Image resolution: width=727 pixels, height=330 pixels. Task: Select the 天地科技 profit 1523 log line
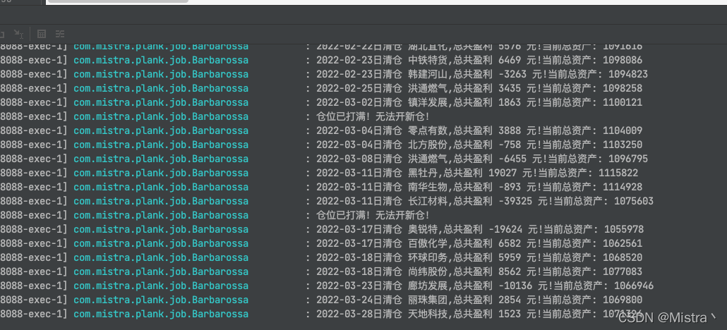(321, 314)
